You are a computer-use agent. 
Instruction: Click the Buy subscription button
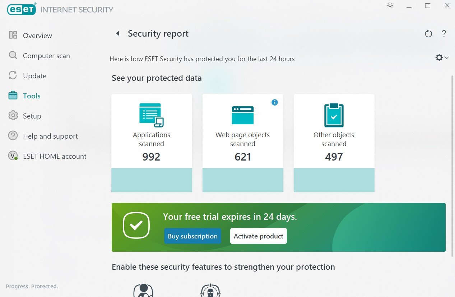[x=192, y=236]
